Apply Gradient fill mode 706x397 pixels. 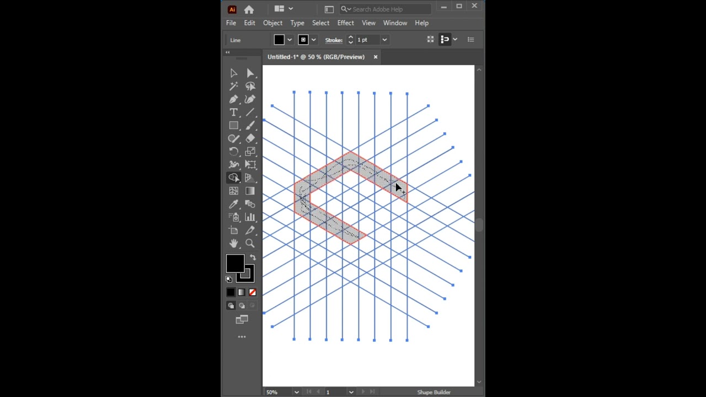coord(242,292)
